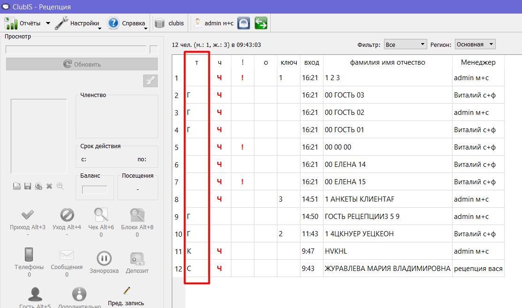Click the clubis database item
This screenshot has height=308, width=522.
(x=169, y=23)
